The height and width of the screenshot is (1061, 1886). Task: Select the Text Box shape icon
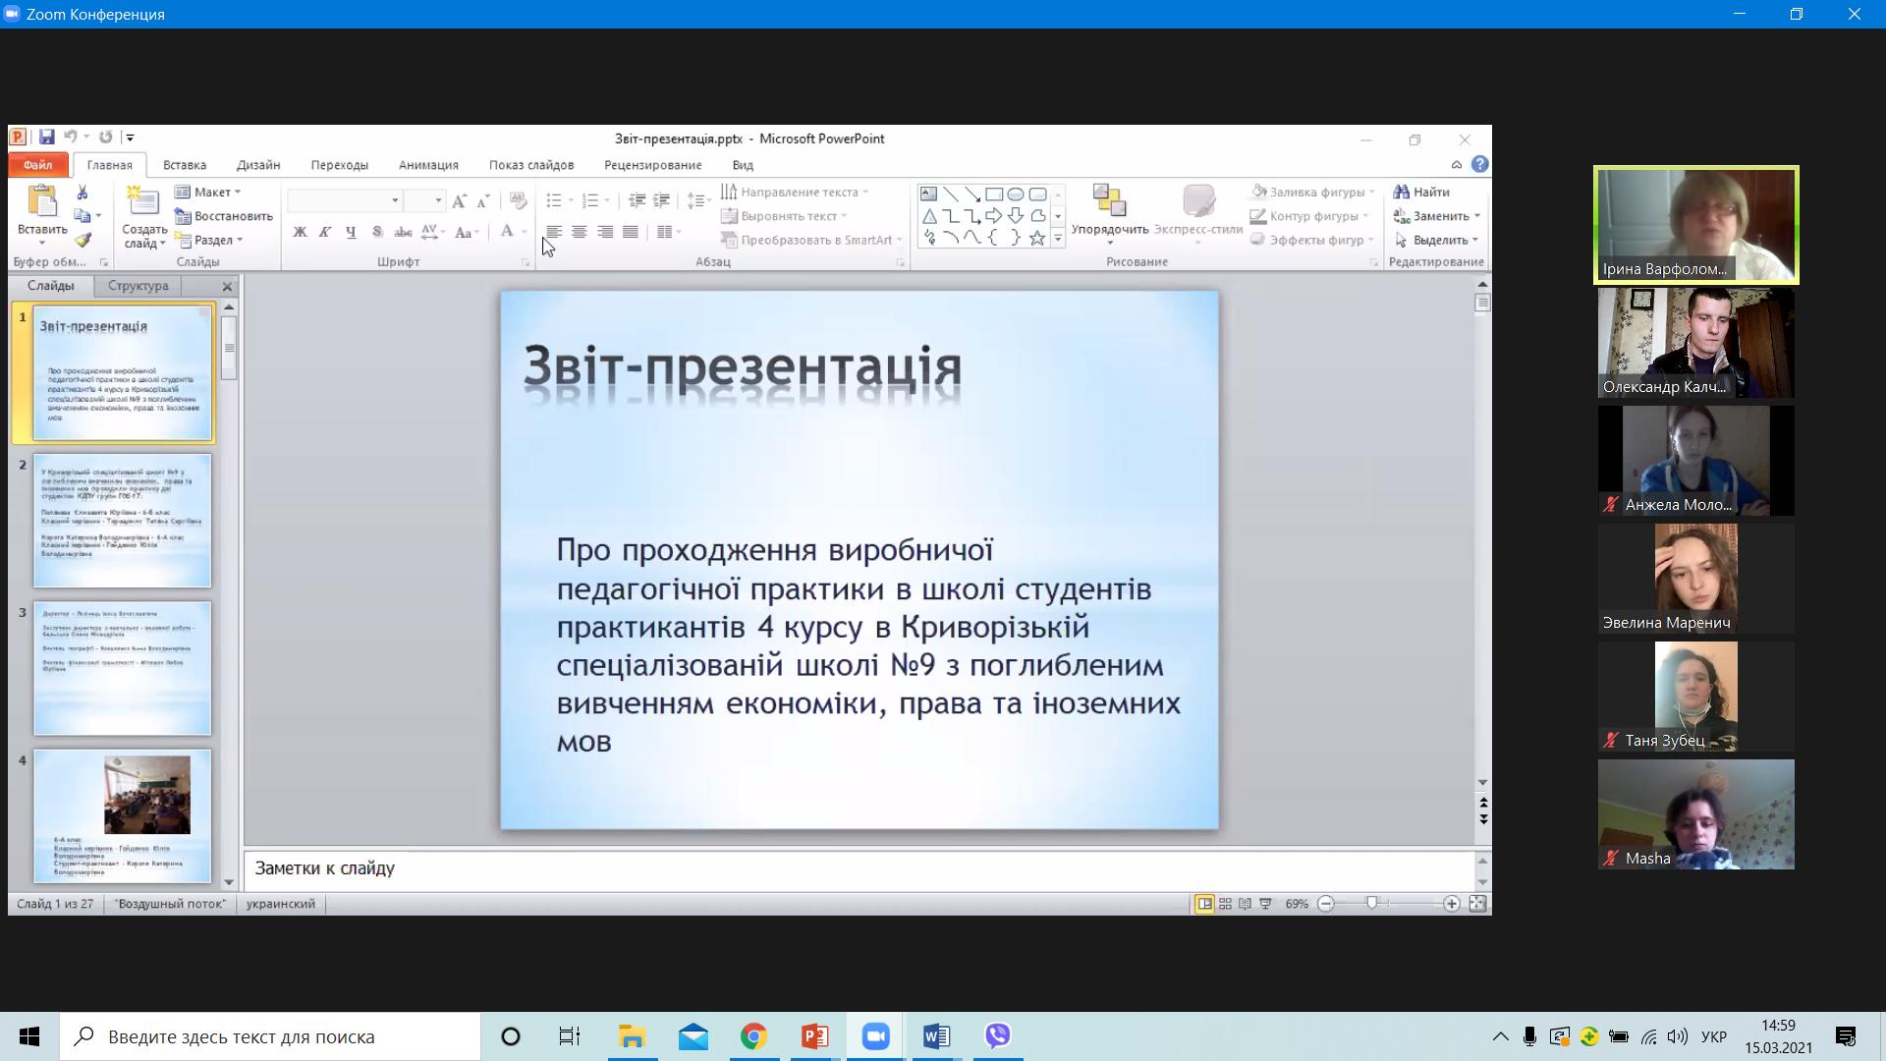tap(928, 195)
